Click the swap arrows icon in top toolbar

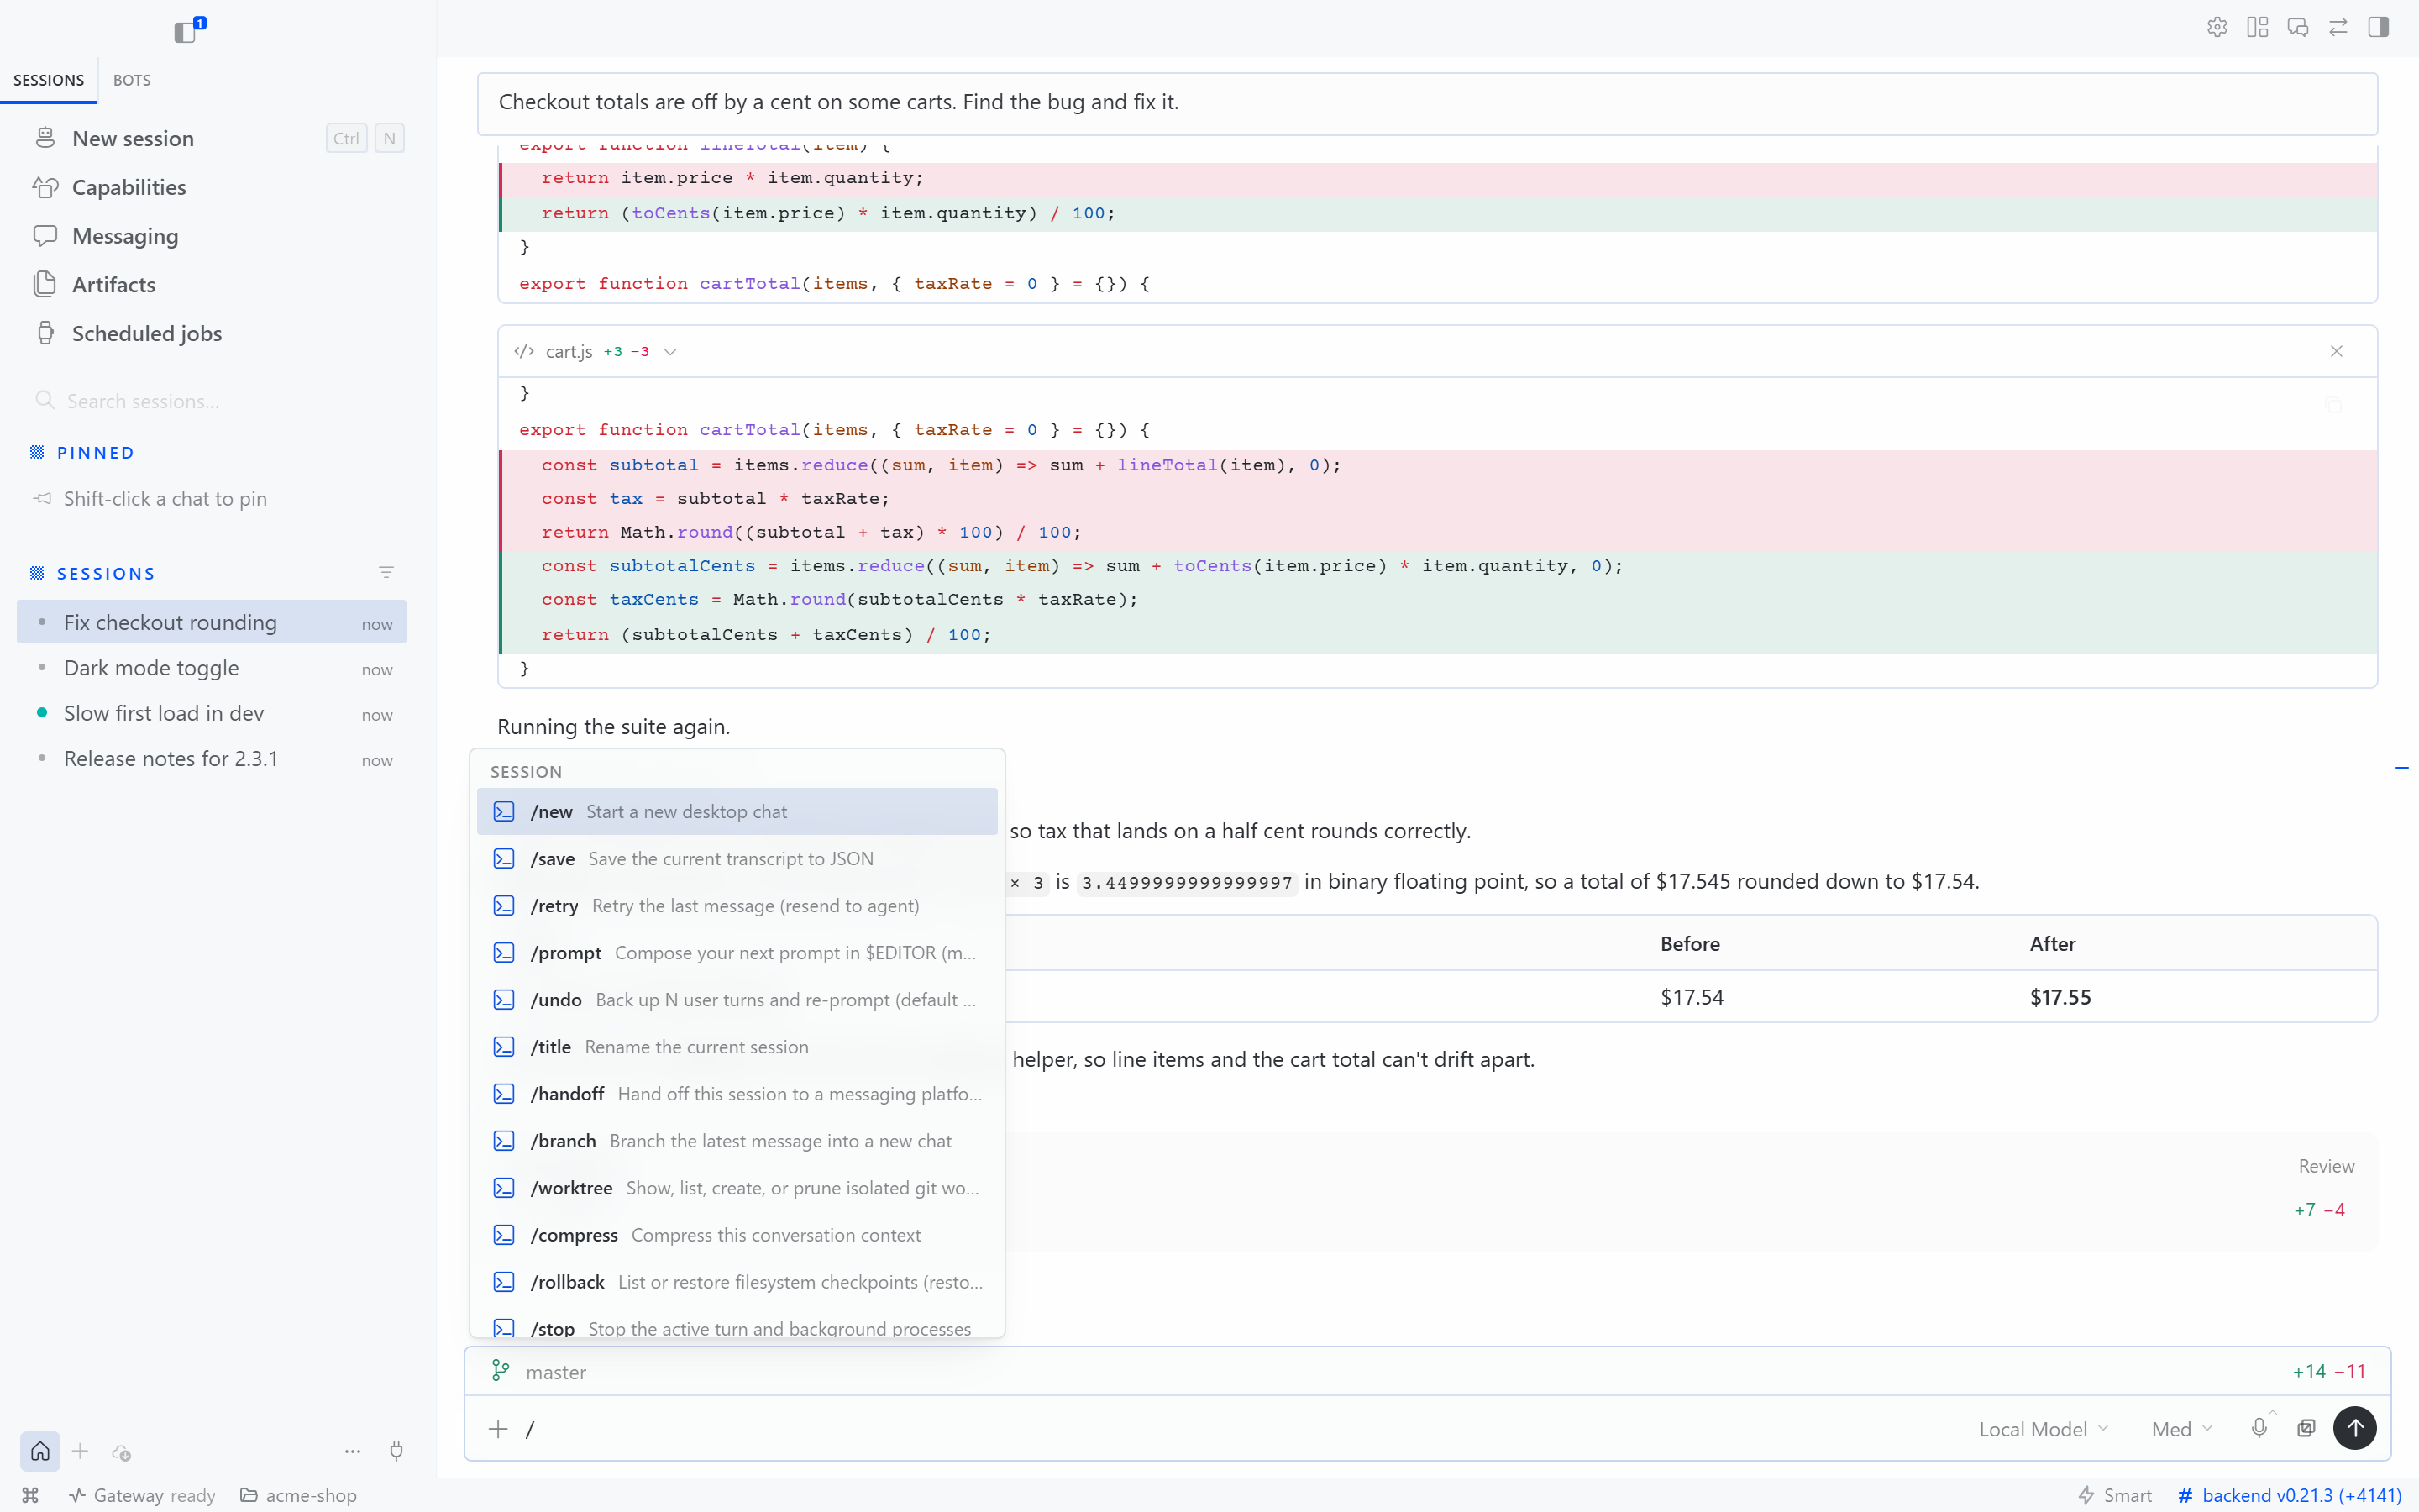[x=2338, y=27]
